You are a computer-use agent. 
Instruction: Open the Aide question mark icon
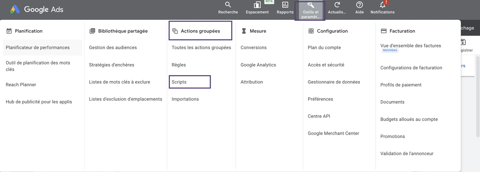[359, 5]
